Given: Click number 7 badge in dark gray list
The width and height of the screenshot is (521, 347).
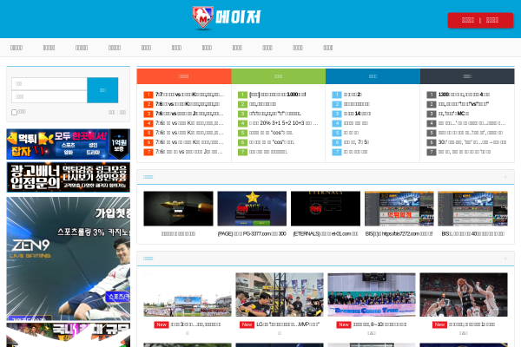Looking at the screenshot, I should pyautogui.click(x=432, y=152).
